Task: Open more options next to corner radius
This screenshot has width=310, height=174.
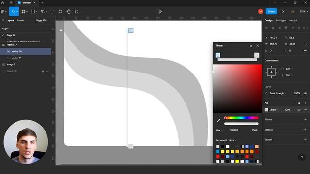Action: (x=306, y=51)
